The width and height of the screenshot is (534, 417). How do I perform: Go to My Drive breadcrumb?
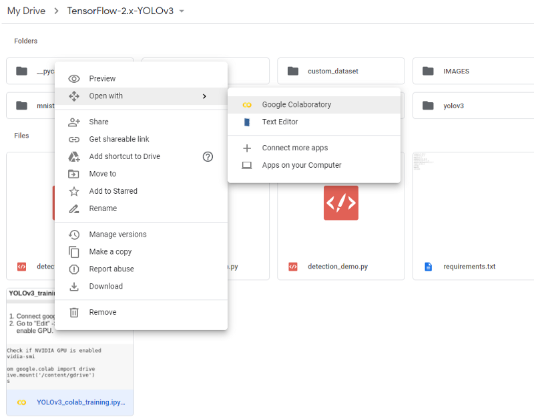[26, 11]
